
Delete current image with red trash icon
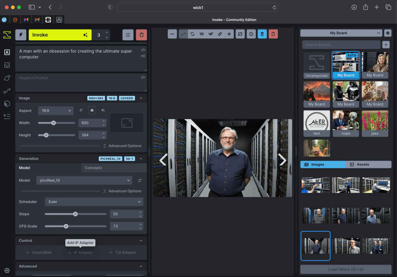click(x=273, y=34)
